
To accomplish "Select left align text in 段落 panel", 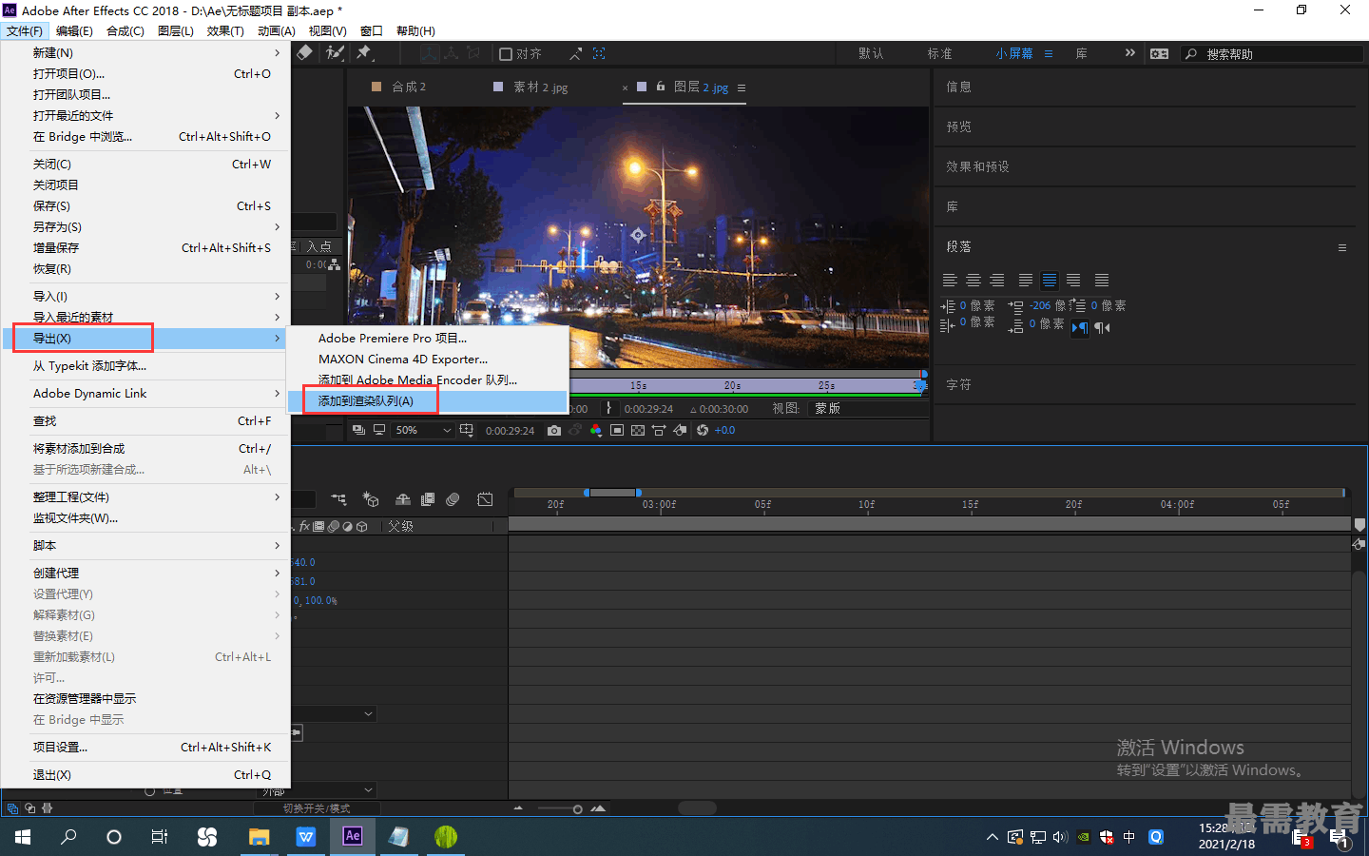I will [x=950, y=281].
